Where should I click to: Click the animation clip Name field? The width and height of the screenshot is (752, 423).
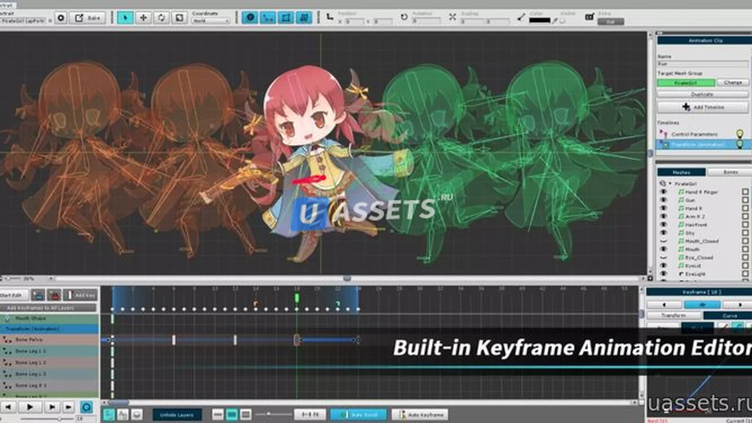(703, 63)
